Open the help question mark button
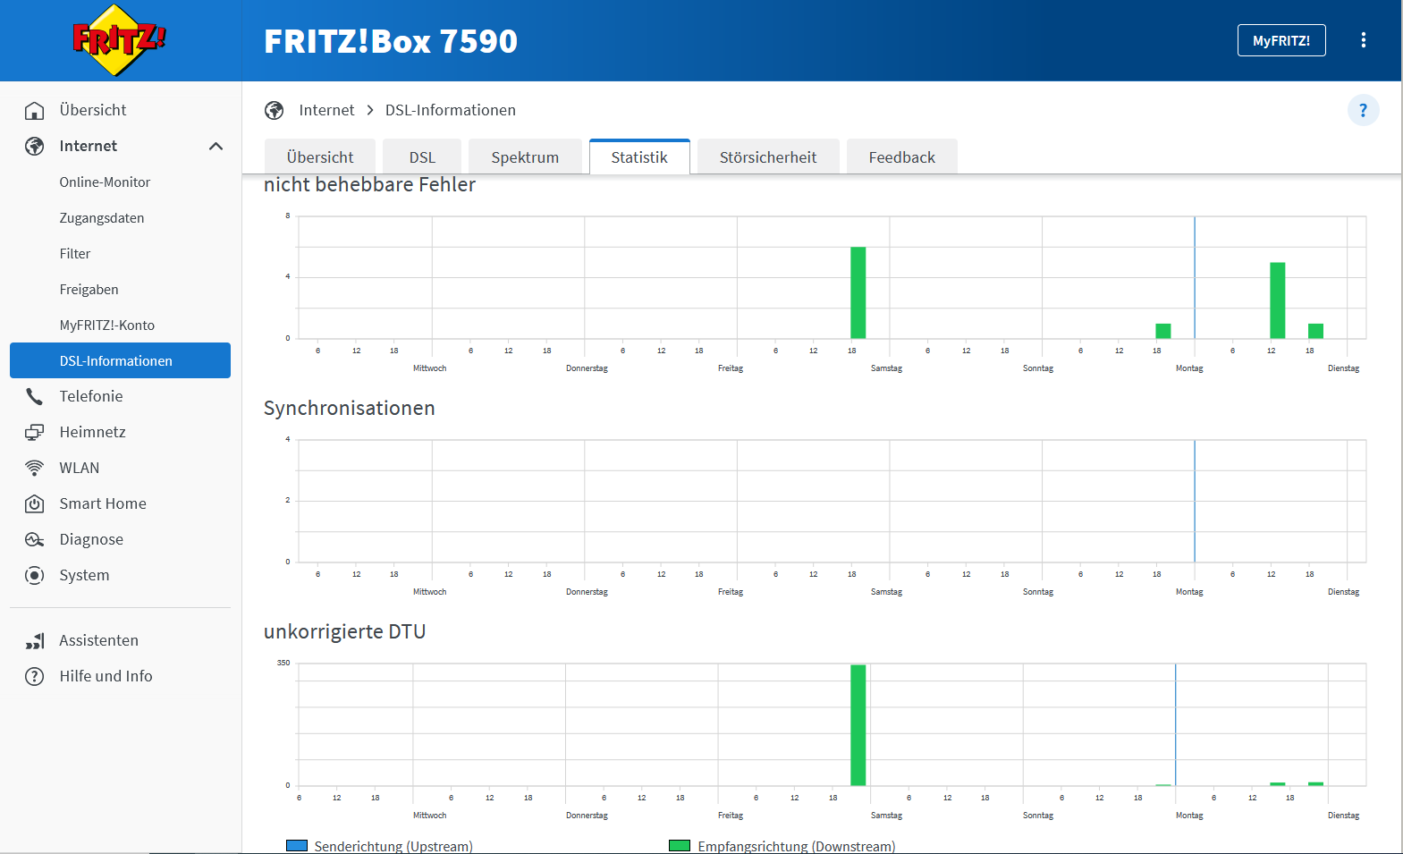 (x=1363, y=110)
